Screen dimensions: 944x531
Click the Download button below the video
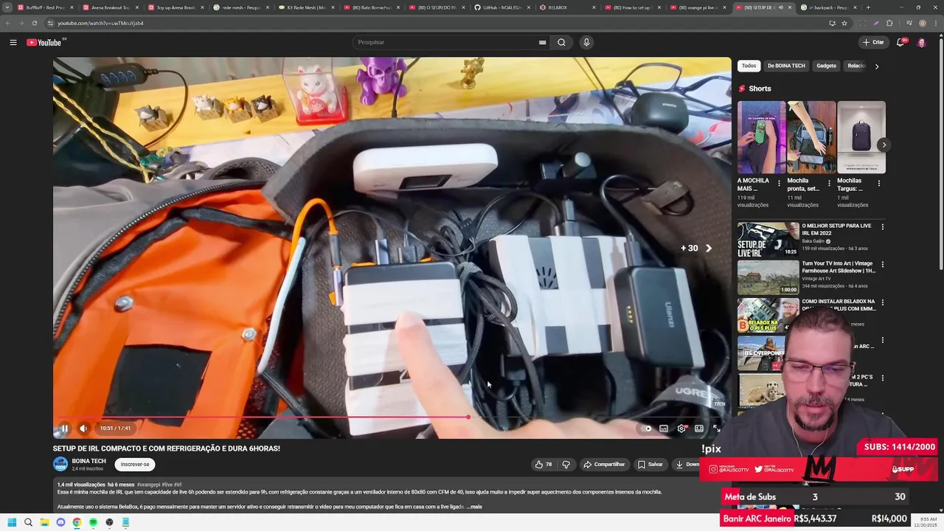click(687, 465)
